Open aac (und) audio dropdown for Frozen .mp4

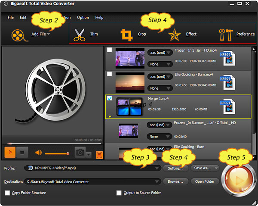160,53
